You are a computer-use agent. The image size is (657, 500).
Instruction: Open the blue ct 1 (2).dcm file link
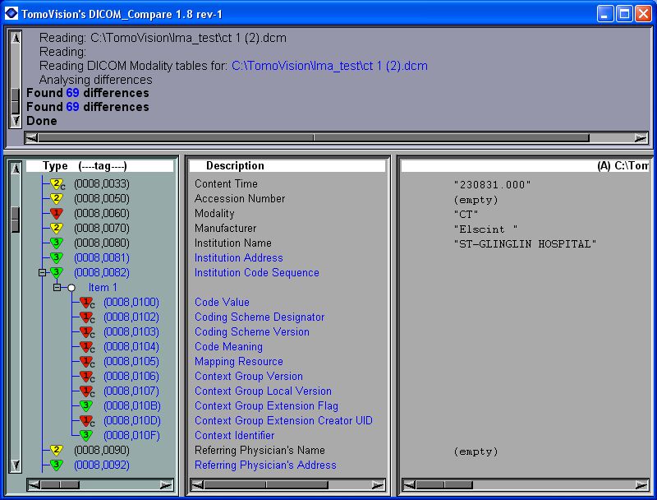click(x=329, y=66)
